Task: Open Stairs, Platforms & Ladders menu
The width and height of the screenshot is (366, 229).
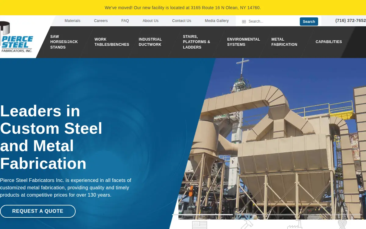Action: [197, 42]
